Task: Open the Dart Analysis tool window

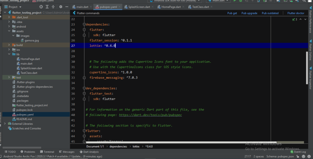Action: [89, 152]
